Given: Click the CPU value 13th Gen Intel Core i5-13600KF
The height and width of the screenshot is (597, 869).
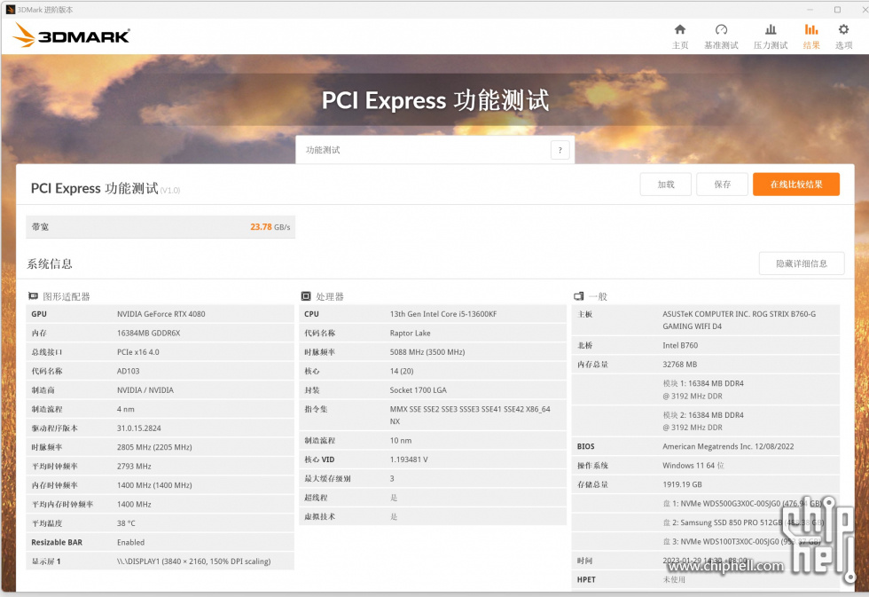Looking at the screenshot, I should click(442, 314).
